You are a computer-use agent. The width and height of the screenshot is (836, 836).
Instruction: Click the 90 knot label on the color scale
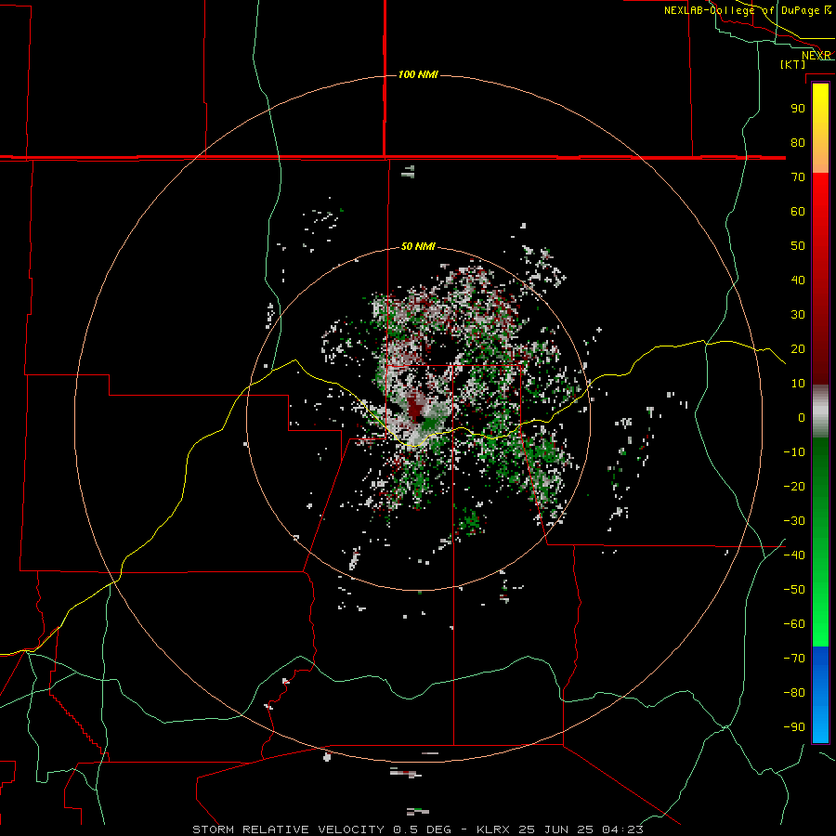coord(798,109)
